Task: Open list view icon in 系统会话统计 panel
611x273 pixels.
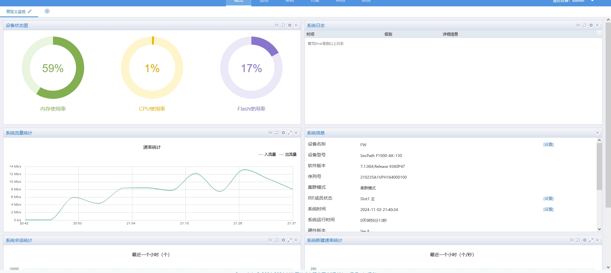Action: 270,240
